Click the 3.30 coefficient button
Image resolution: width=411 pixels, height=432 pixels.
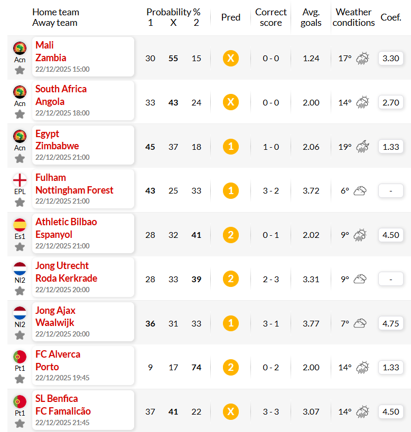point(390,58)
